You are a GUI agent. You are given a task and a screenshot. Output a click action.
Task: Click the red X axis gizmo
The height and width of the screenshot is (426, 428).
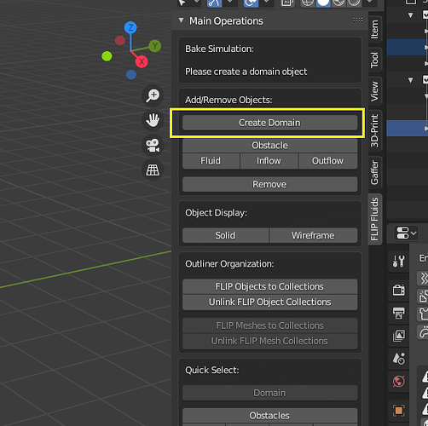(x=142, y=61)
